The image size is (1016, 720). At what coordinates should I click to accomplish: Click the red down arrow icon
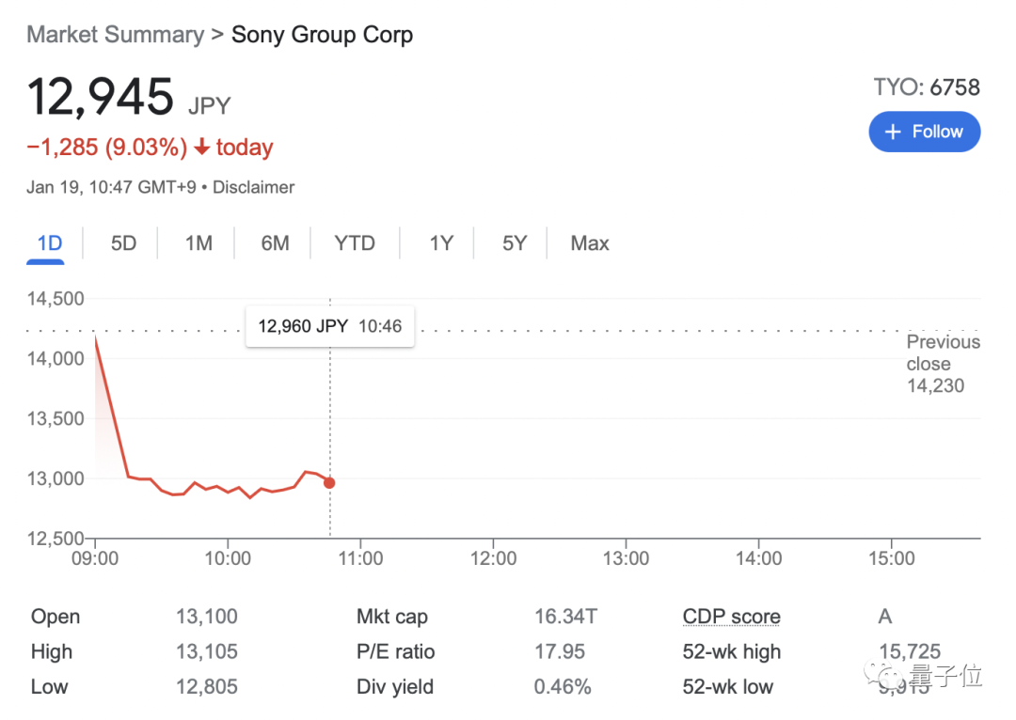click(x=202, y=148)
